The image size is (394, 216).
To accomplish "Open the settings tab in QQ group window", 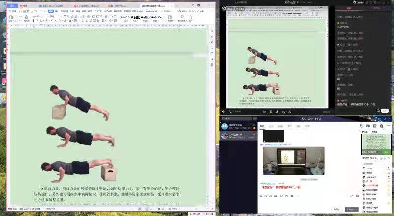I will tap(307, 126).
